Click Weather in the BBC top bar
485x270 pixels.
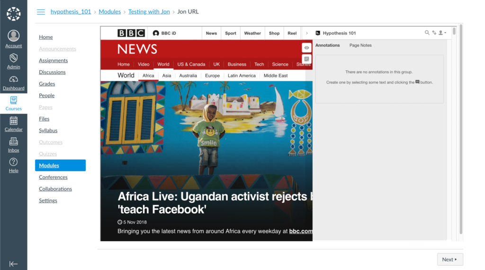point(252,33)
